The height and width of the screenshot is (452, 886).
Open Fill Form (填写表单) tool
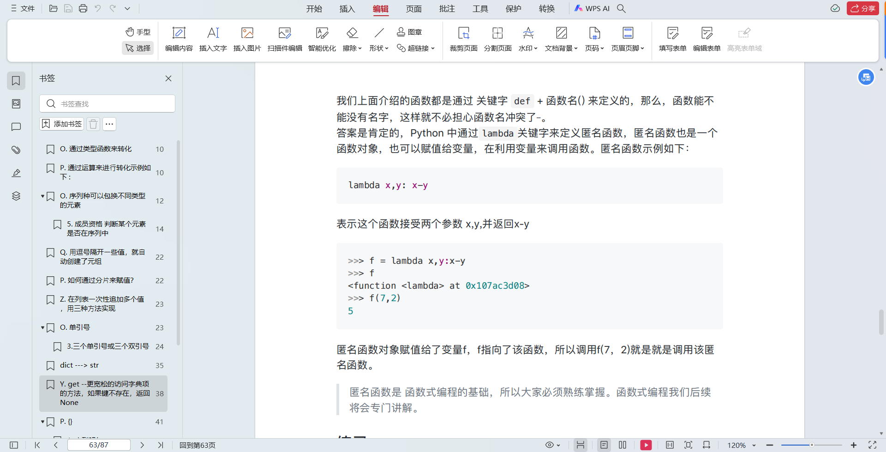pos(672,39)
